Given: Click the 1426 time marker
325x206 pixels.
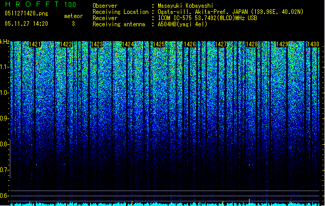Looking at the screenshot, I should click(x=190, y=44).
